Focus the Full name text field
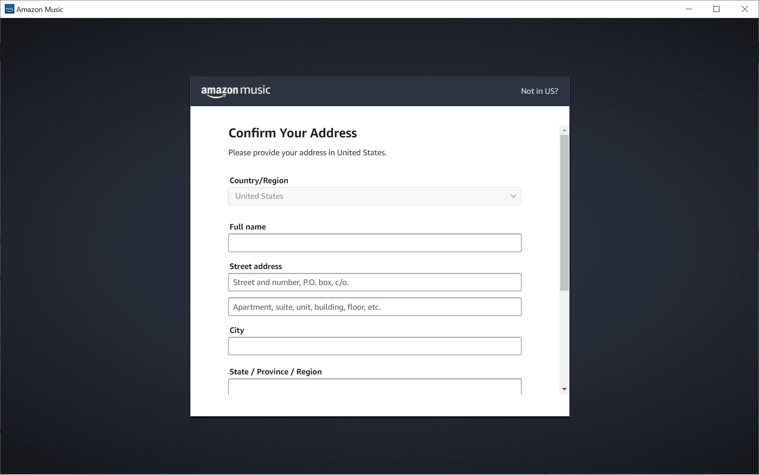The image size is (759, 475). click(374, 243)
